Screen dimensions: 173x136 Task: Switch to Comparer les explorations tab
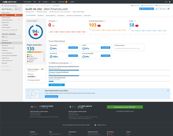(74, 15)
